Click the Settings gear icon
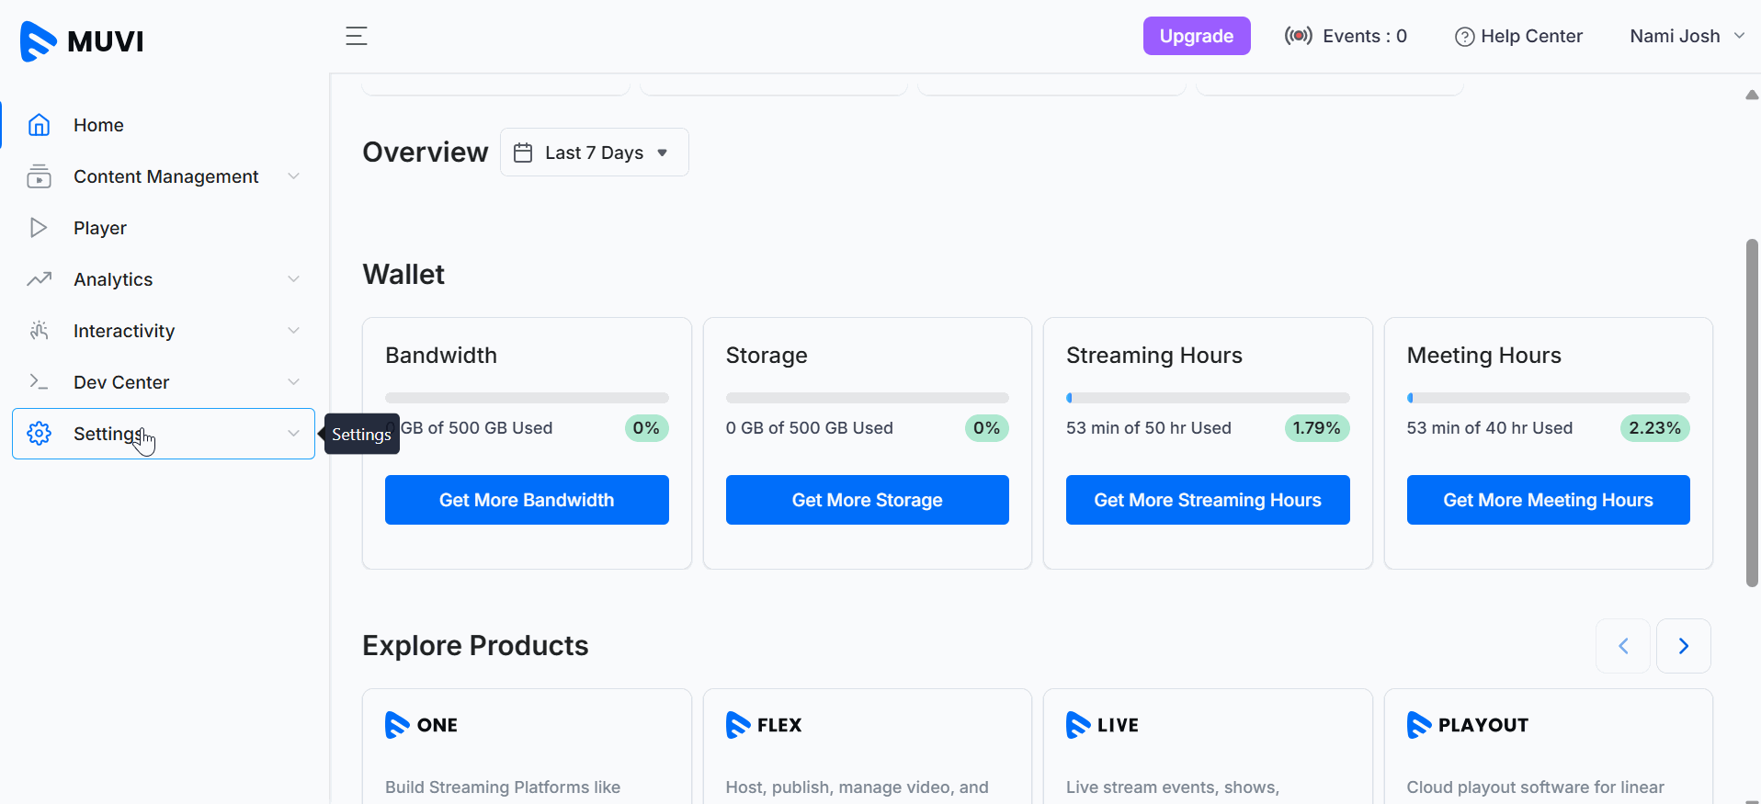1761x804 pixels. coord(39,434)
